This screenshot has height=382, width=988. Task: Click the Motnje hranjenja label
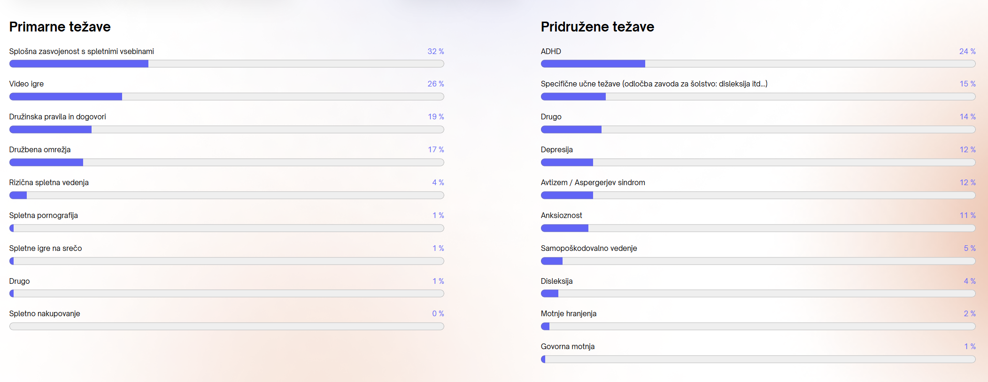(x=568, y=313)
